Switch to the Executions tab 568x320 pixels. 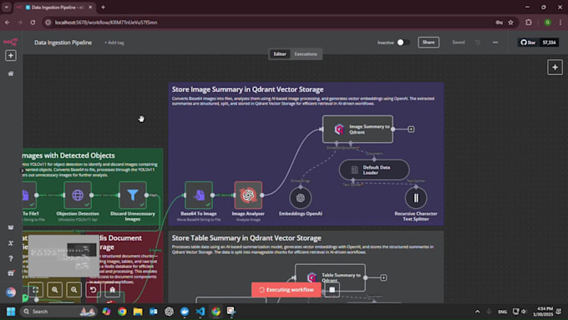306,54
